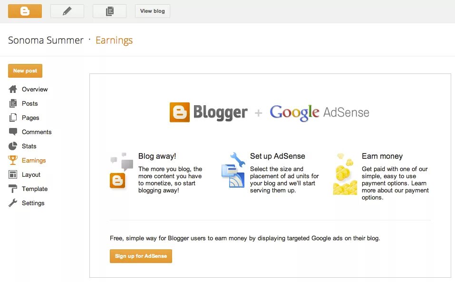Open the Settings wrench icon
This screenshot has height=282, width=455.
(x=13, y=203)
